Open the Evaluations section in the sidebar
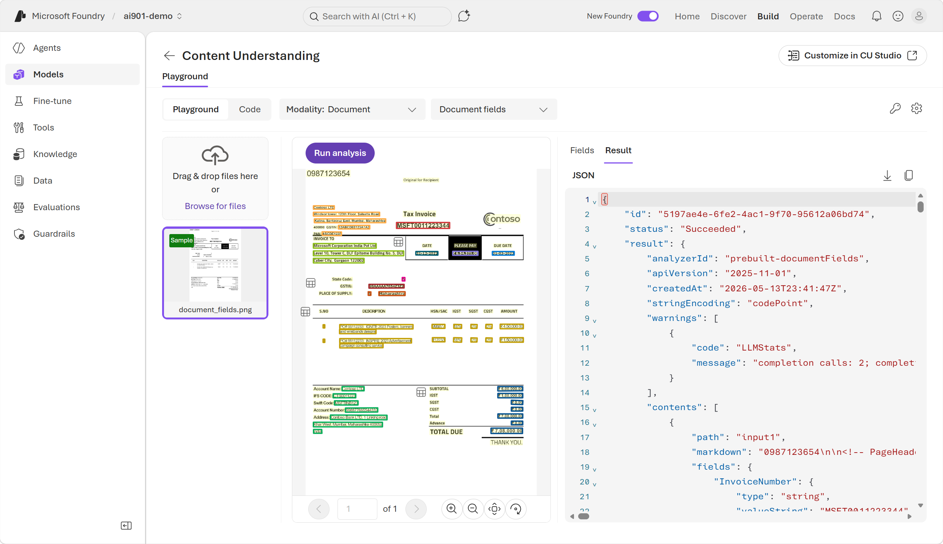 [73, 207]
